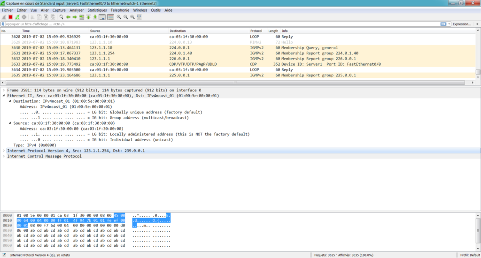
Task: Open the display filter history dropdown
Action: pos(449,24)
